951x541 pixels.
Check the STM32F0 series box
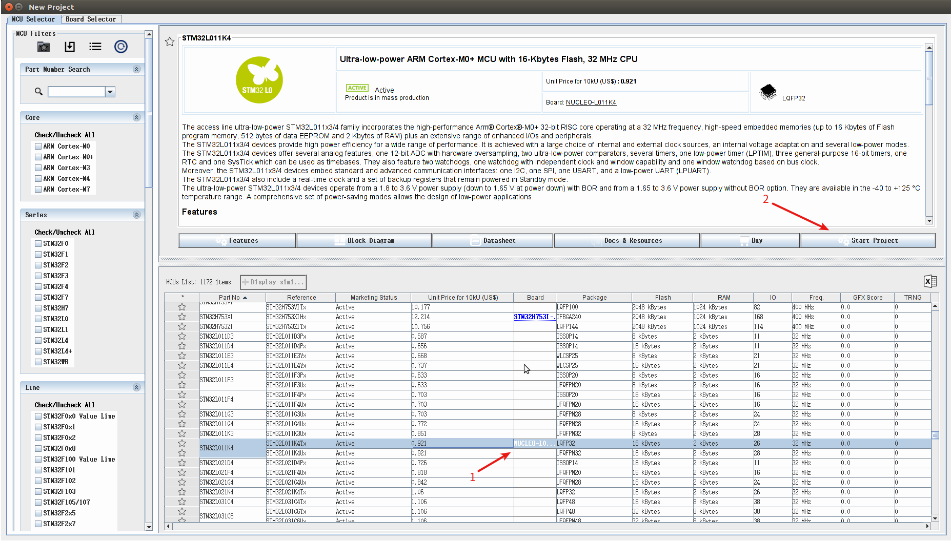pos(38,243)
